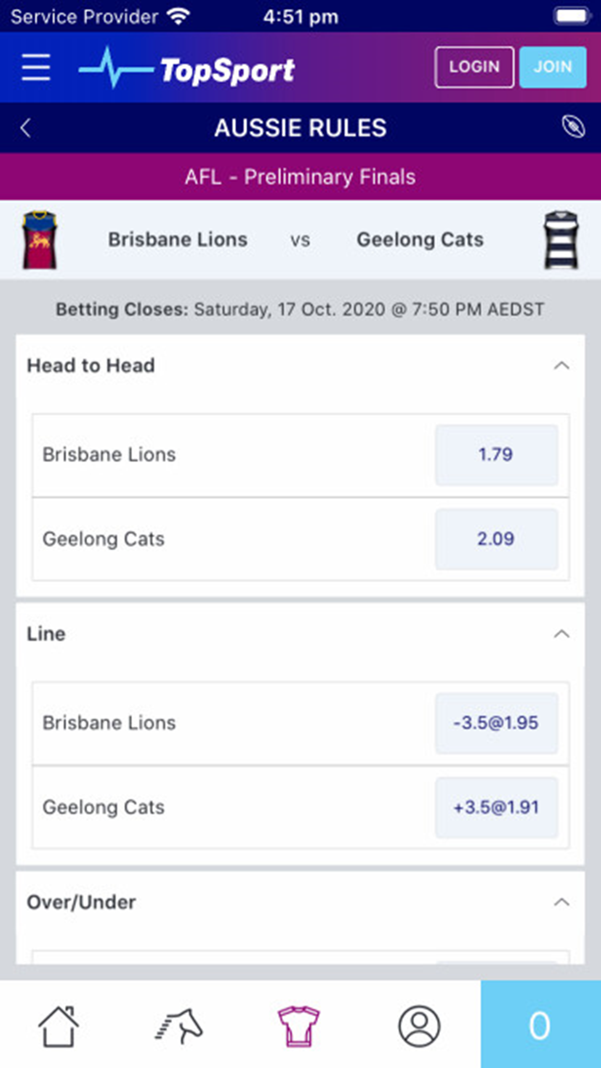
Task: Select Geelong Cats head-to-head odds 2.09
Action: pos(496,539)
